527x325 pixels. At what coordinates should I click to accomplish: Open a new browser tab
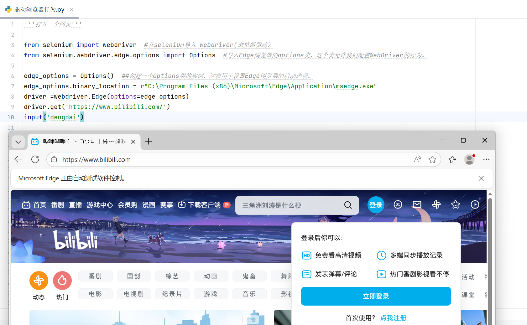pyautogui.click(x=149, y=142)
